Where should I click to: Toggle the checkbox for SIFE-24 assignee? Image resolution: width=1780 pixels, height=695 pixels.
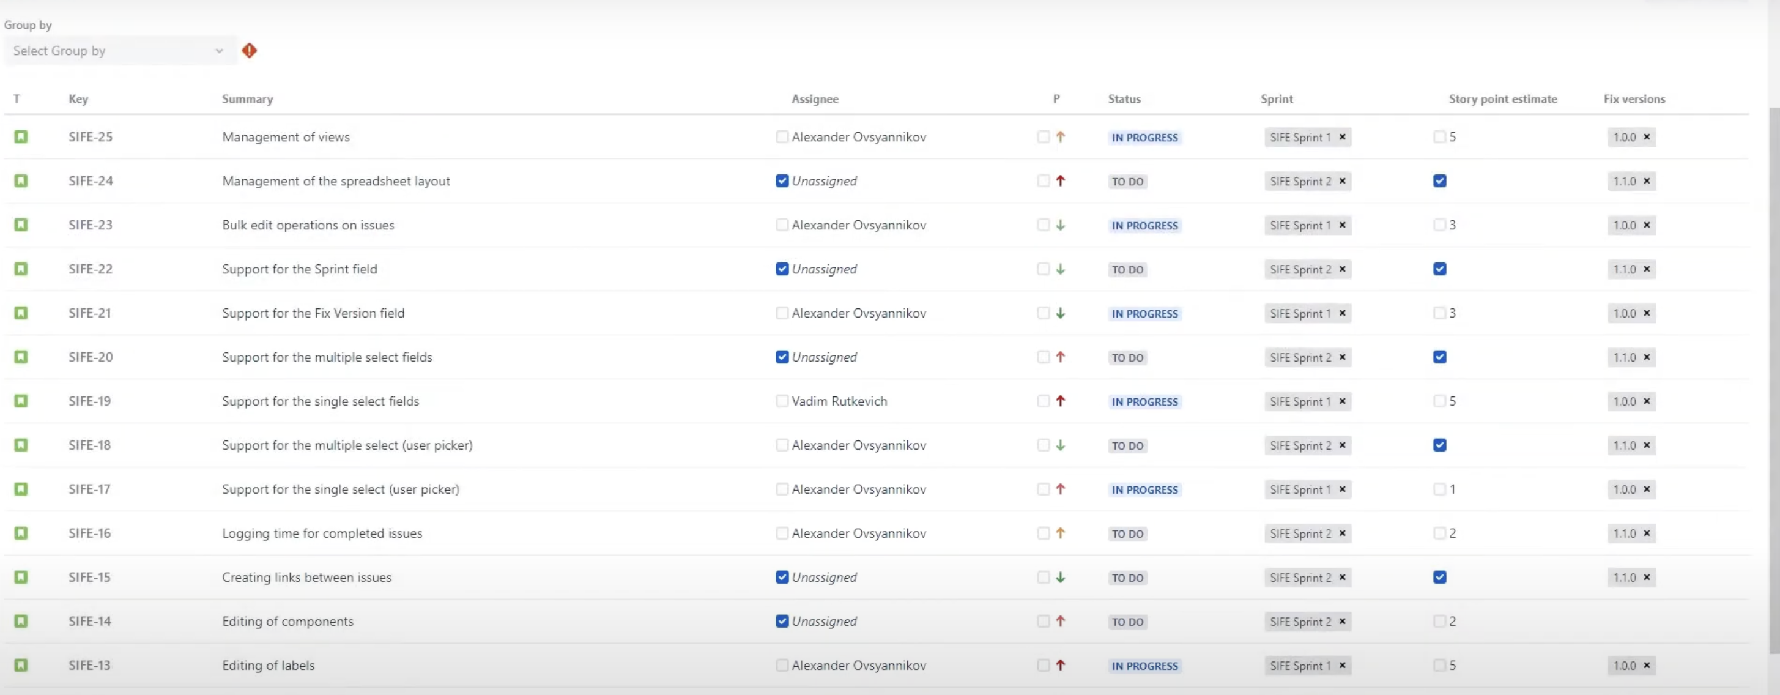(x=781, y=180)
